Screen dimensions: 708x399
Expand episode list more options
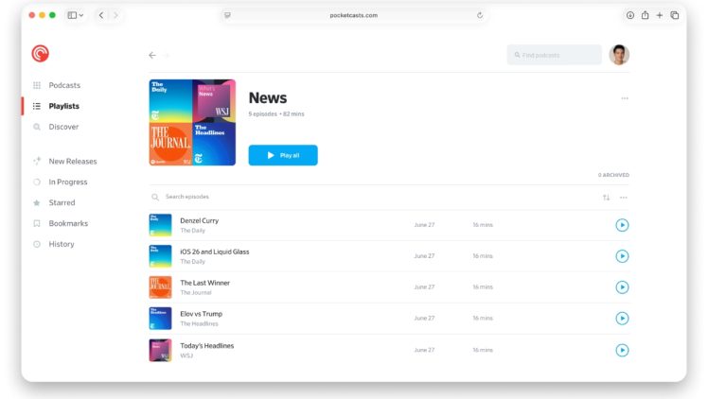(x=623, y=198)
